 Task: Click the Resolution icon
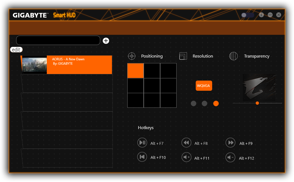(183, 56)
